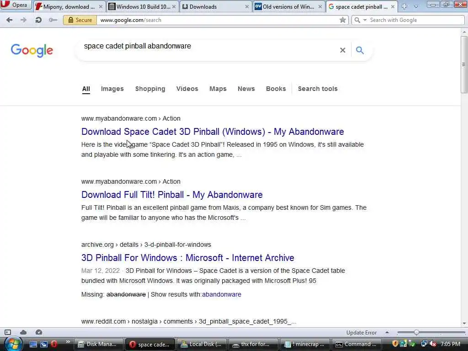Switch to Old versions of Windows tab

pos(289,6)
